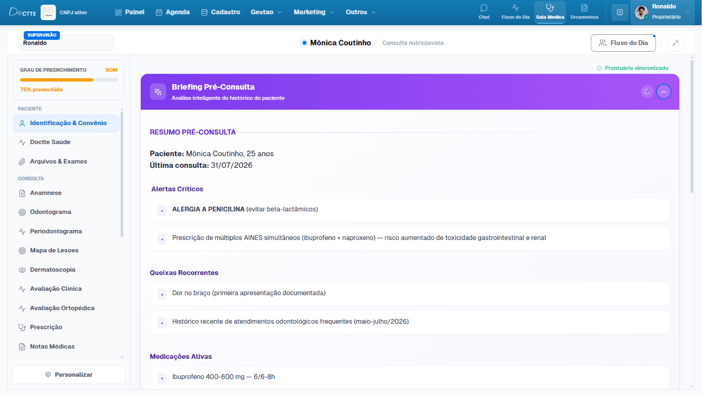Screen dimensions: 702x395
Task: Click the Supervisão Ronaldo field
Action: click(66, 43)
